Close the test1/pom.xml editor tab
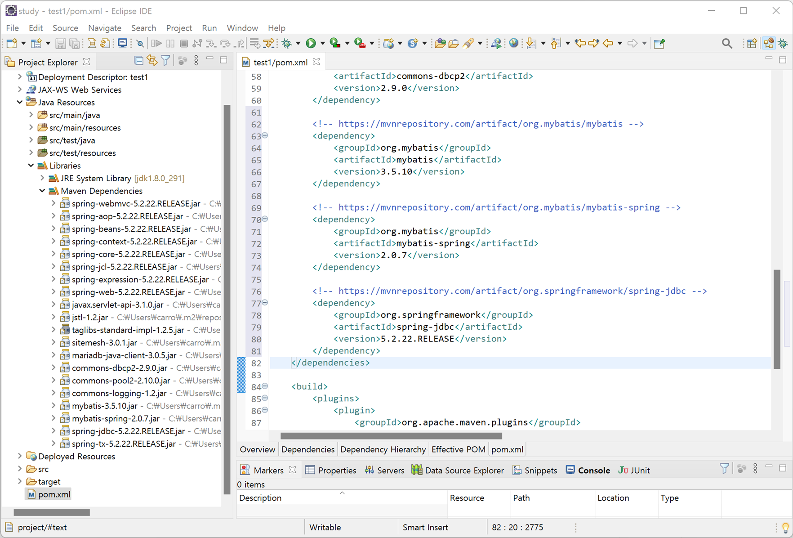The height and width of the screenshot is (538, 793). point(316,62)
